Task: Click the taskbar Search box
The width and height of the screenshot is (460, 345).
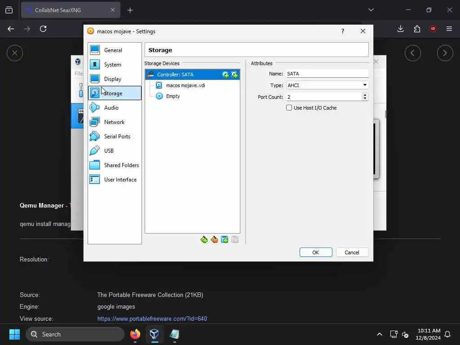Action: [75, 334]
